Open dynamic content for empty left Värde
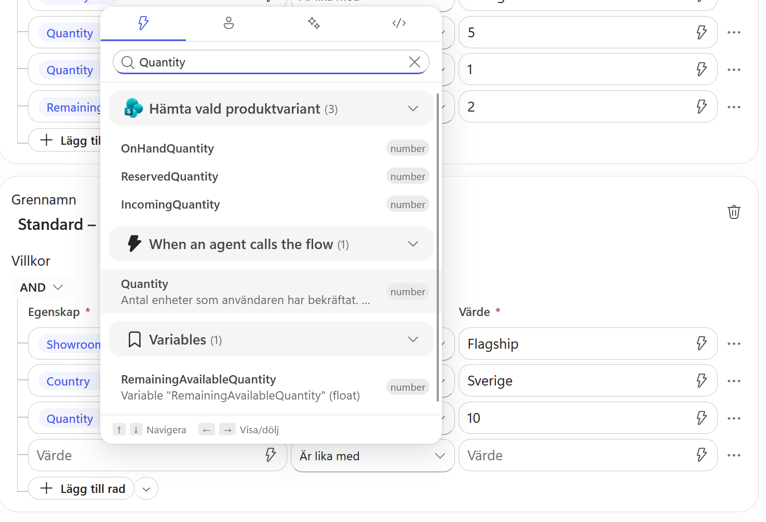 coord(271,455)
